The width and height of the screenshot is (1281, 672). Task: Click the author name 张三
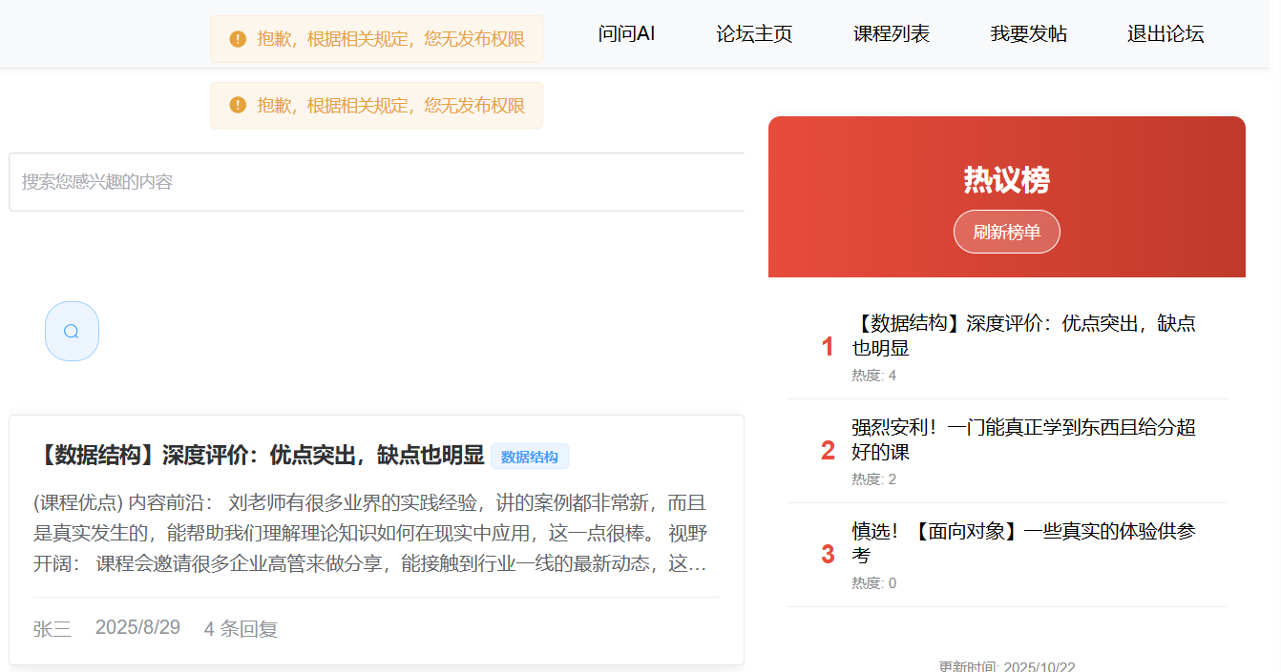(x=51, y=628)
